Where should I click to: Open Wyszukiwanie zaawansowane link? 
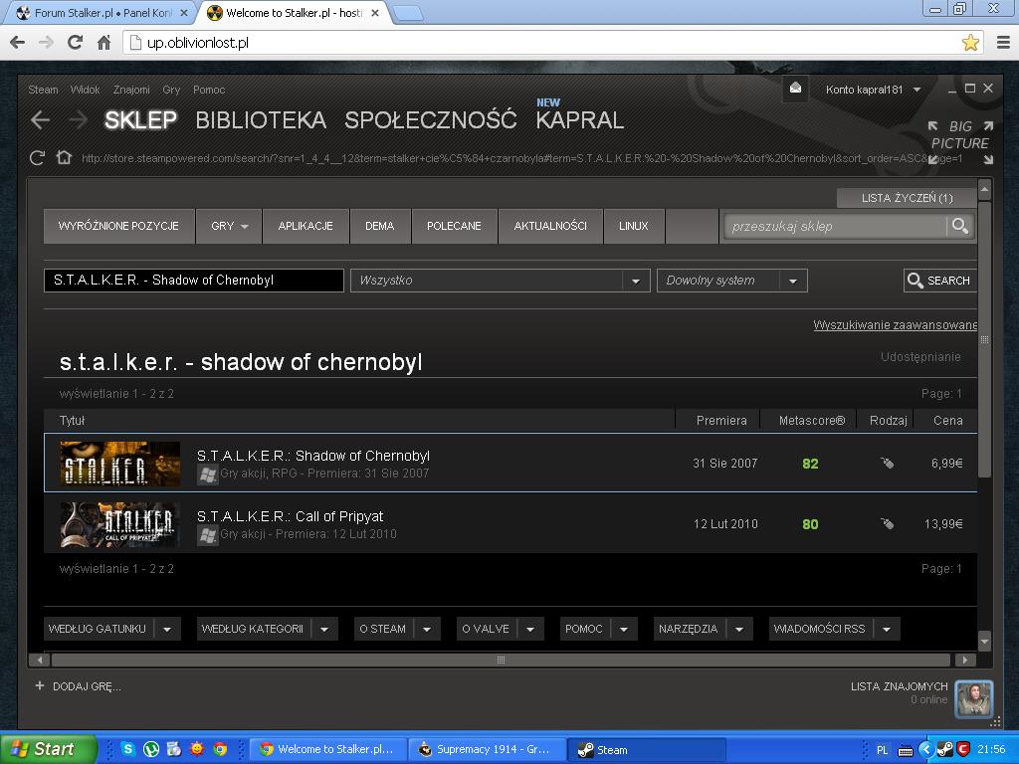point(895,325)
